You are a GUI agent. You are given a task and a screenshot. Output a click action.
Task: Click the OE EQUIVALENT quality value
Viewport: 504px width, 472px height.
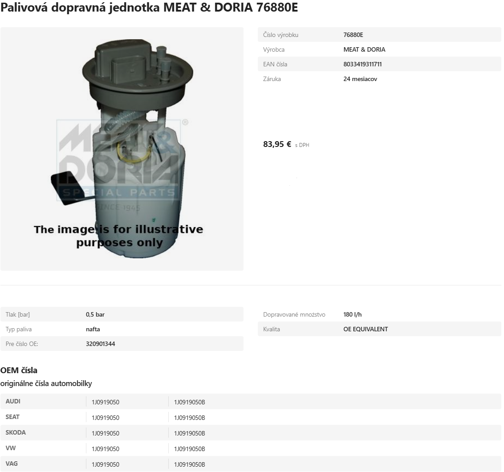point(366,329)
